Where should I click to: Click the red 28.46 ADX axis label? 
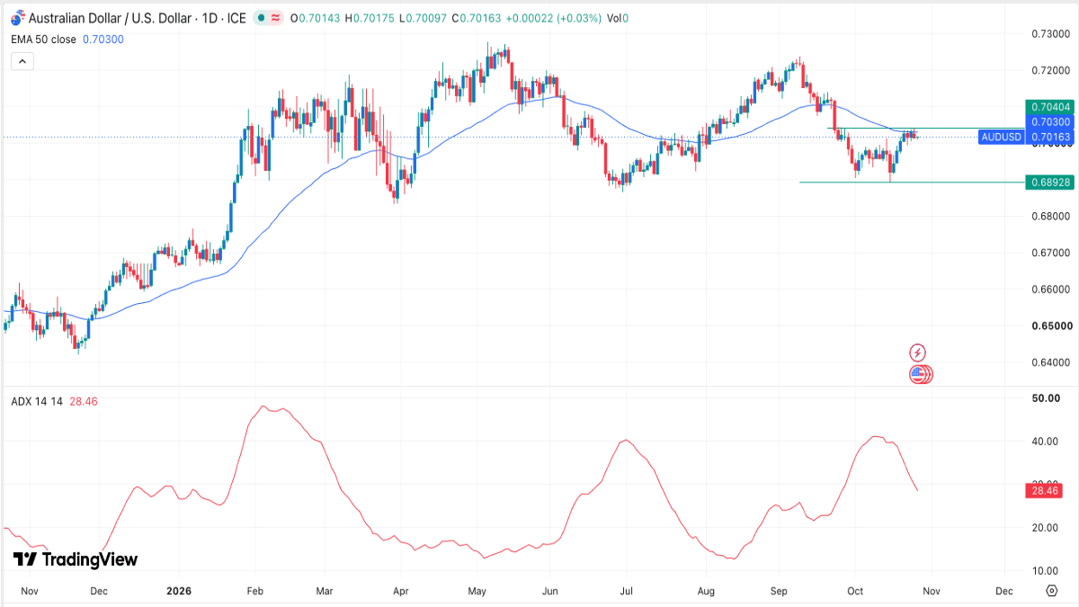click(1044, 490)
